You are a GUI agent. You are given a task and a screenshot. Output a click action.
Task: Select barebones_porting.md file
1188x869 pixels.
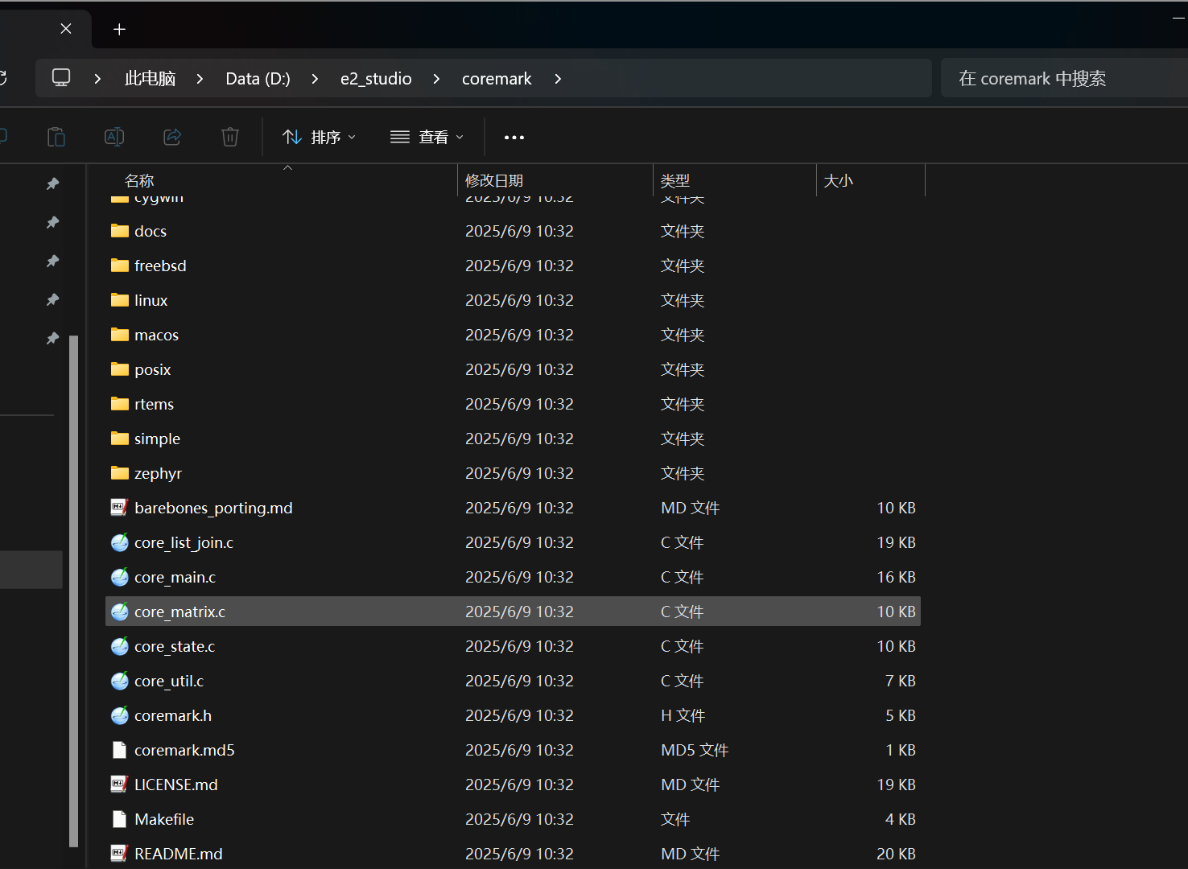click(x=213, y=508)
